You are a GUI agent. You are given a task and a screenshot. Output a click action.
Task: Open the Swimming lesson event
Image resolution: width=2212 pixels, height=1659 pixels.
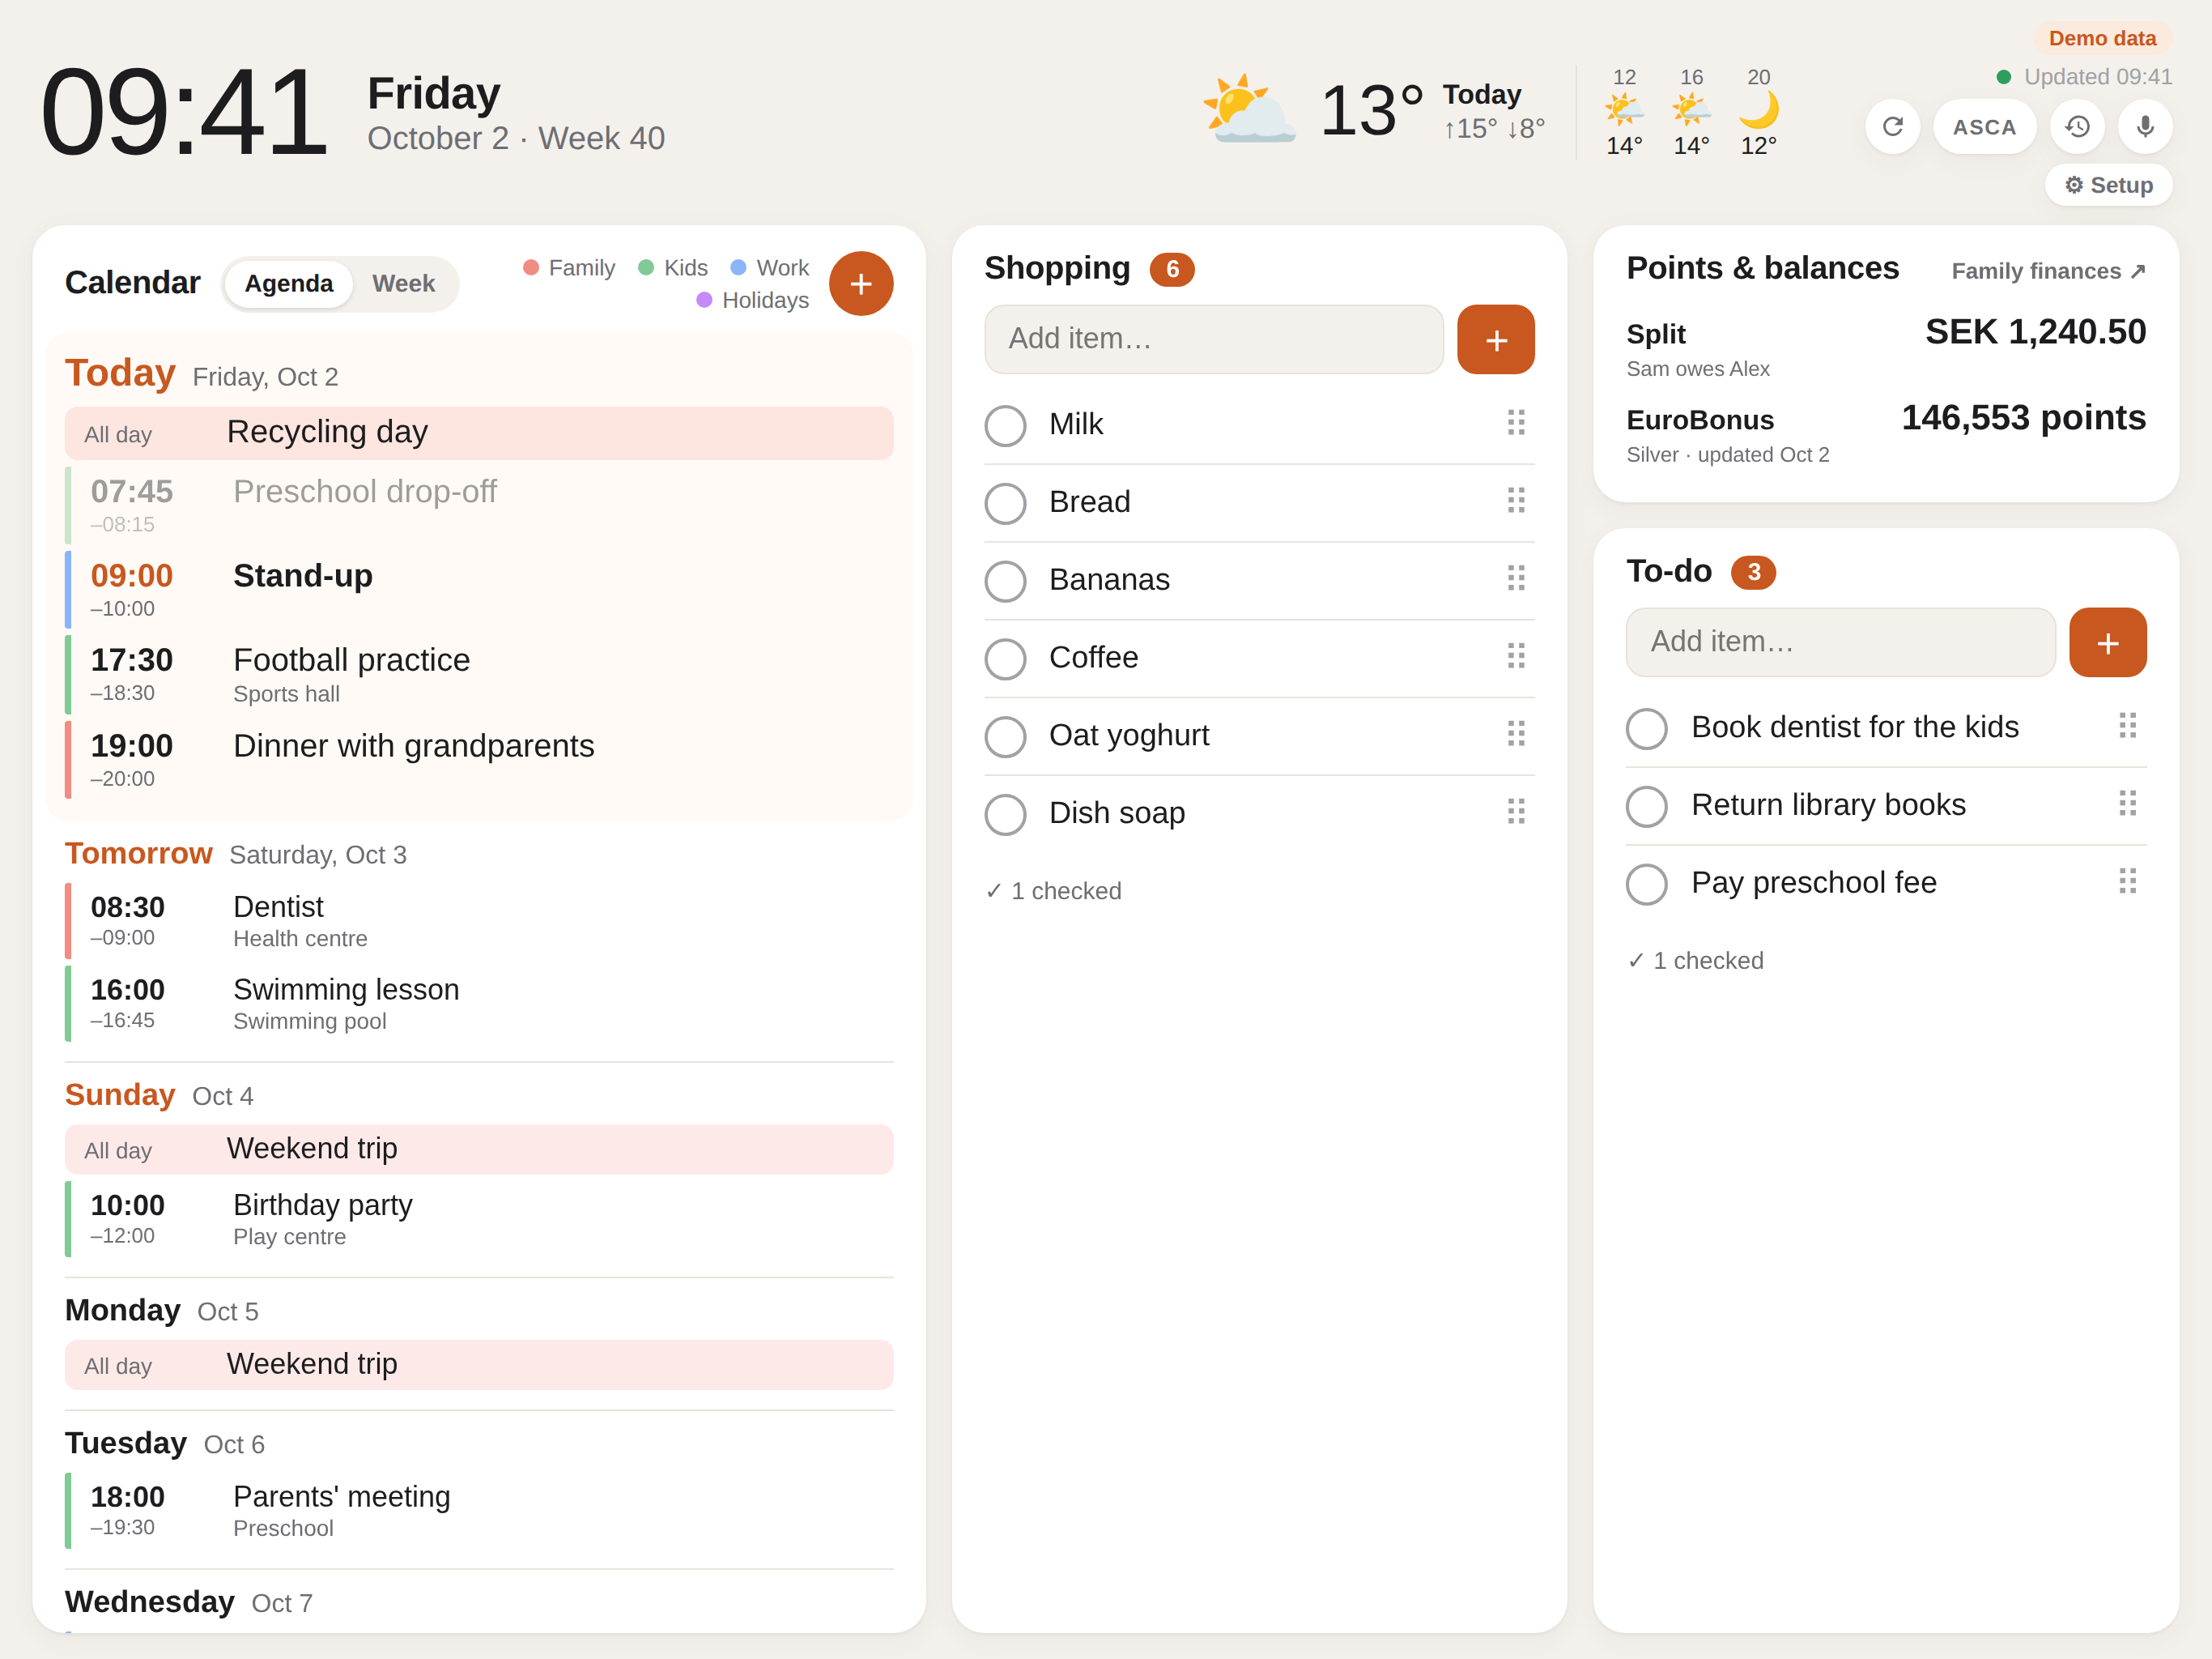(479, 1003)
